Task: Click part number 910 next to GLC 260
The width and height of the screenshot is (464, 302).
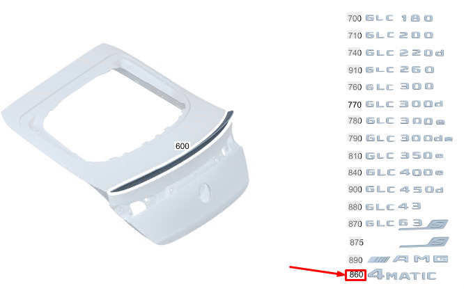Action: (x=355, y=70)
